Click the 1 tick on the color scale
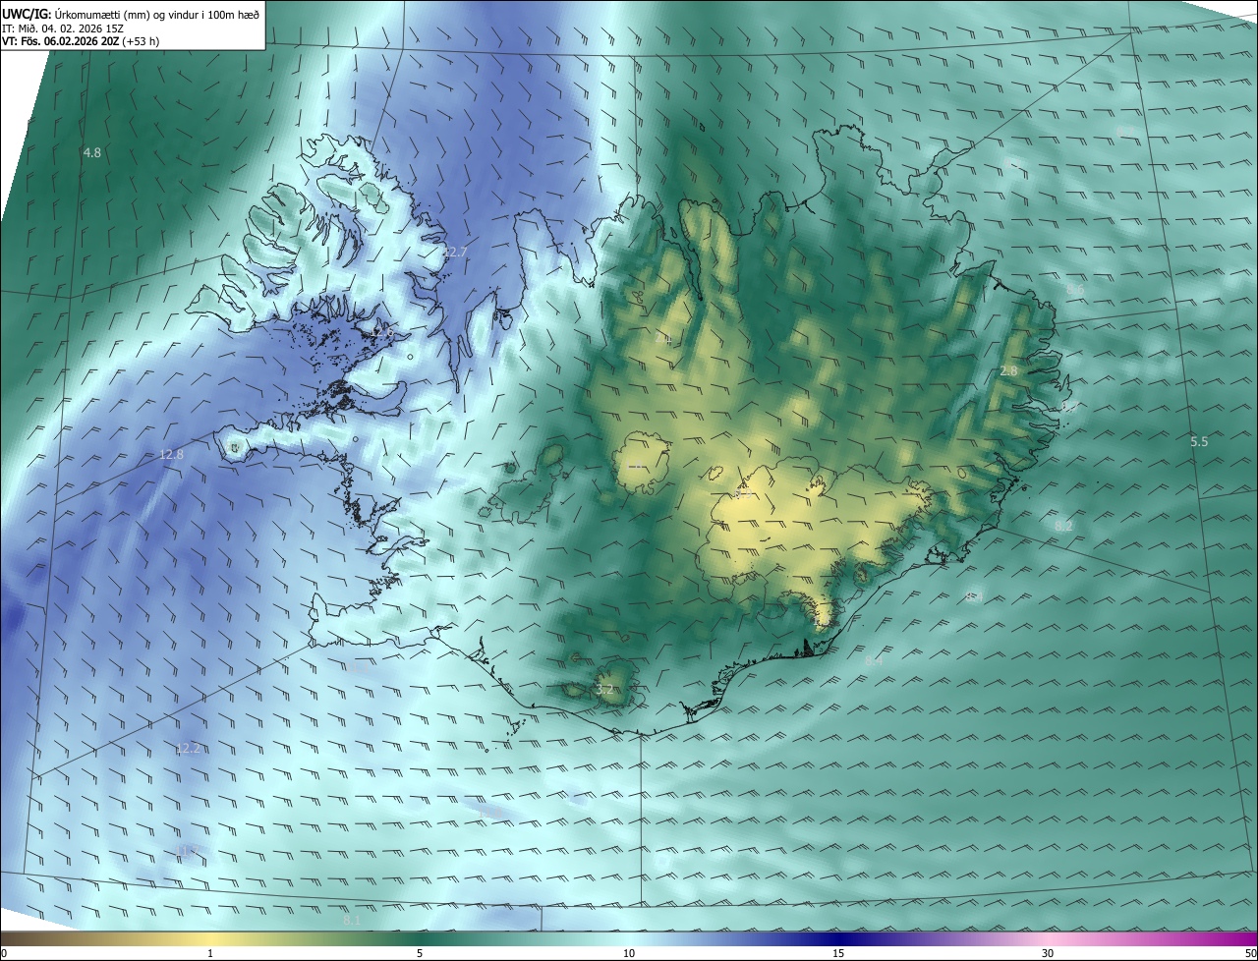Viewport: 1258px width, 961px height. (210, 953)
